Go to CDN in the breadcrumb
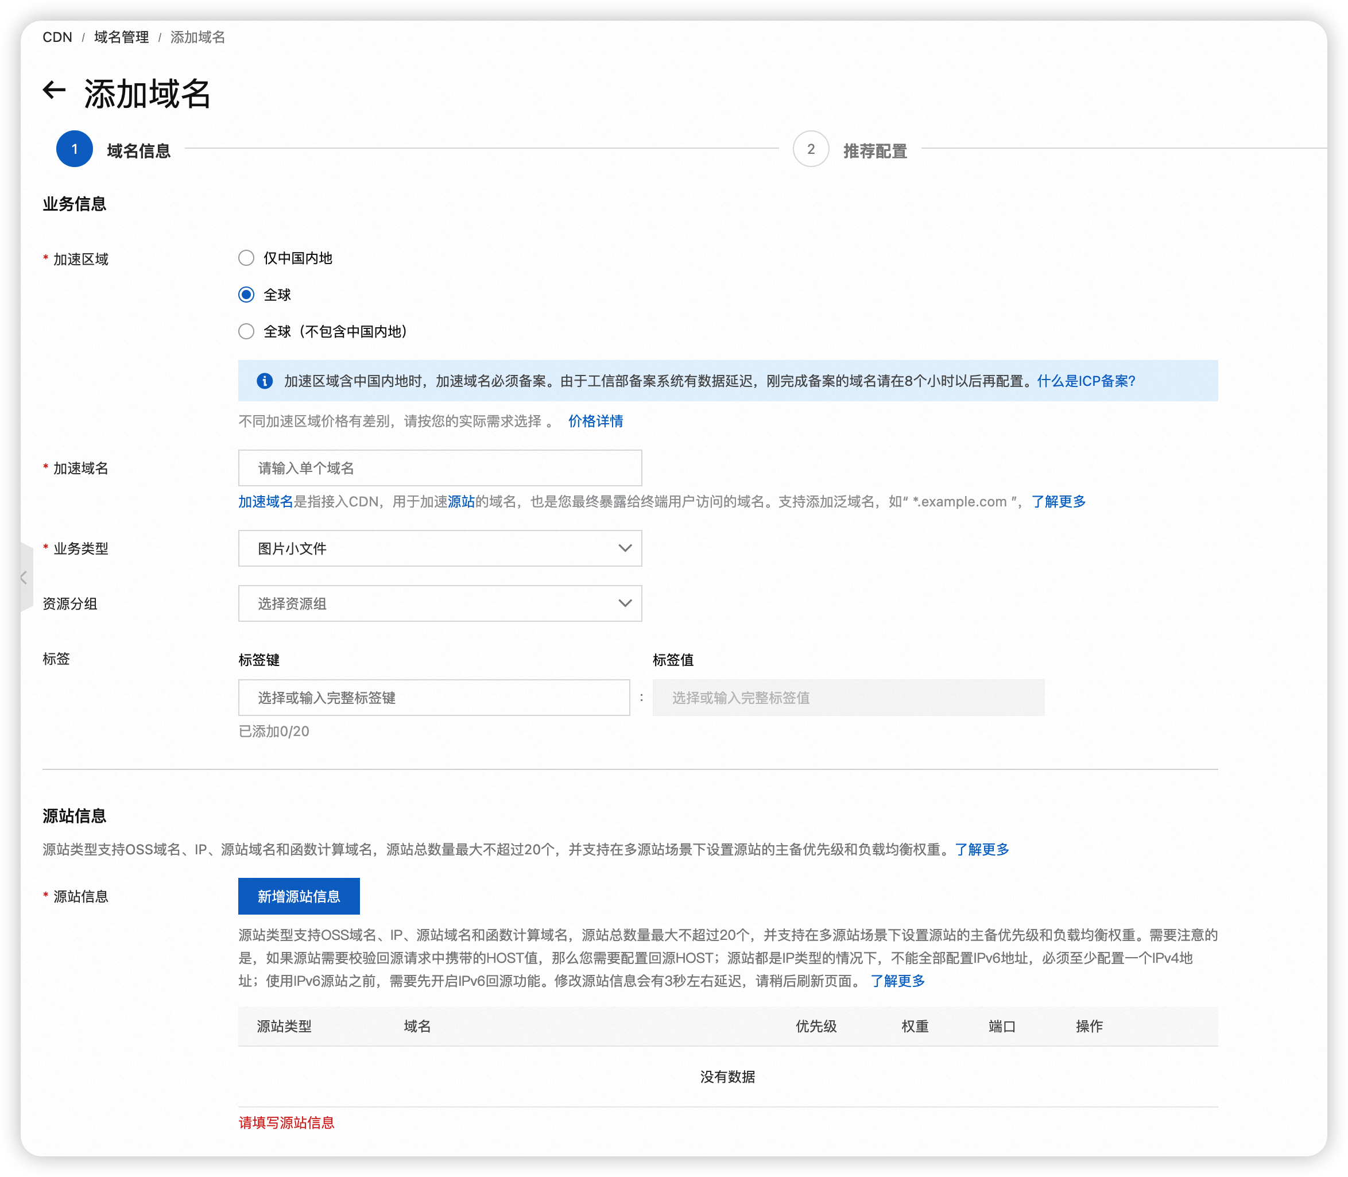 pyautogui.click(x=57, y=37)
